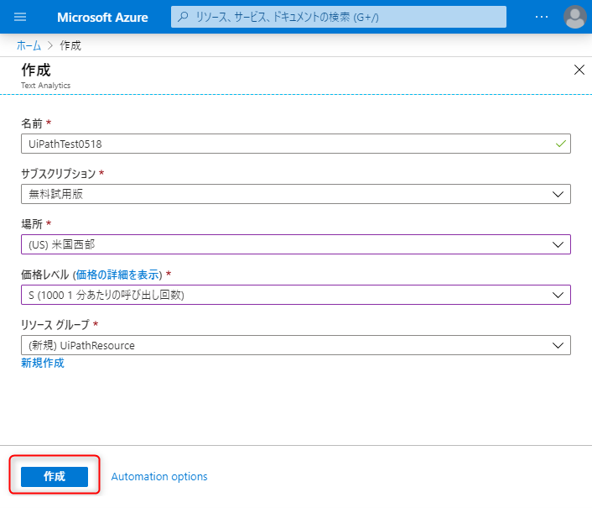
Task: Open the サブスクリプション dropdown
Action: coord(296,194)
